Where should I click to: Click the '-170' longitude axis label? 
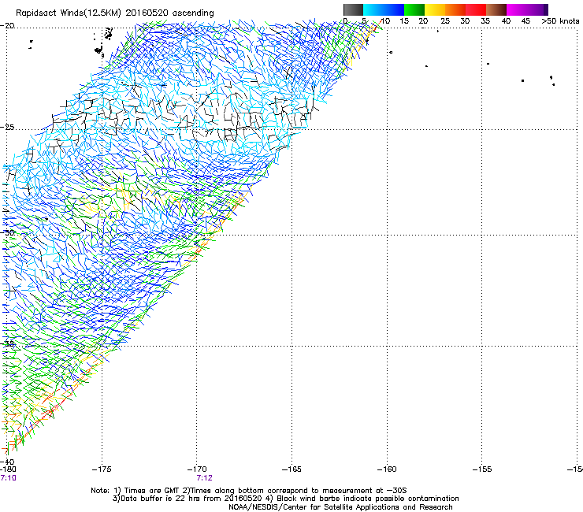click(197, 469)
